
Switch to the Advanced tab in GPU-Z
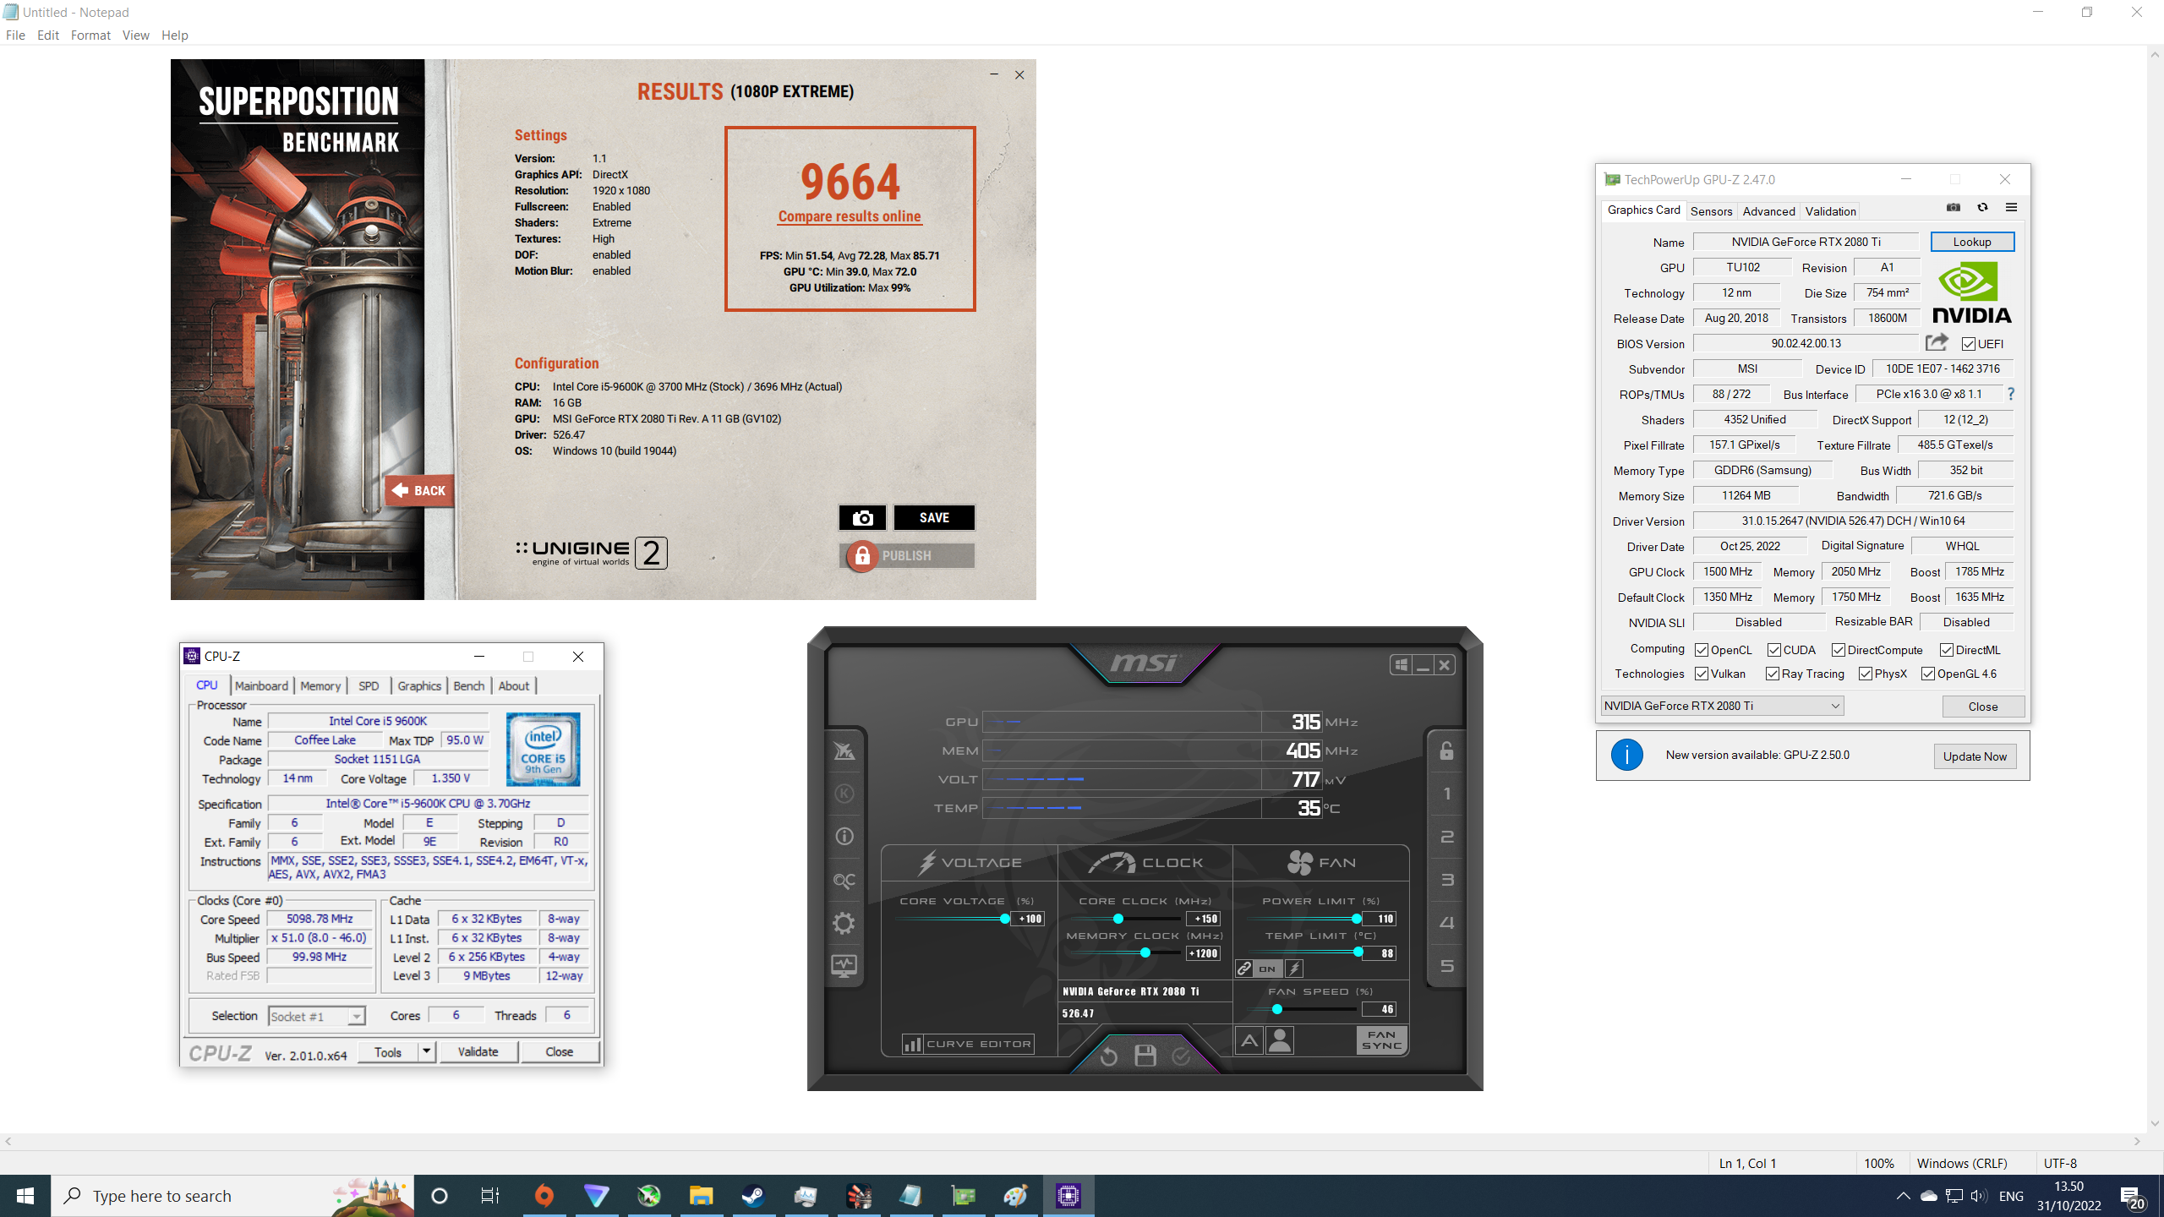pyautogui.click(x=1768, y=211)
